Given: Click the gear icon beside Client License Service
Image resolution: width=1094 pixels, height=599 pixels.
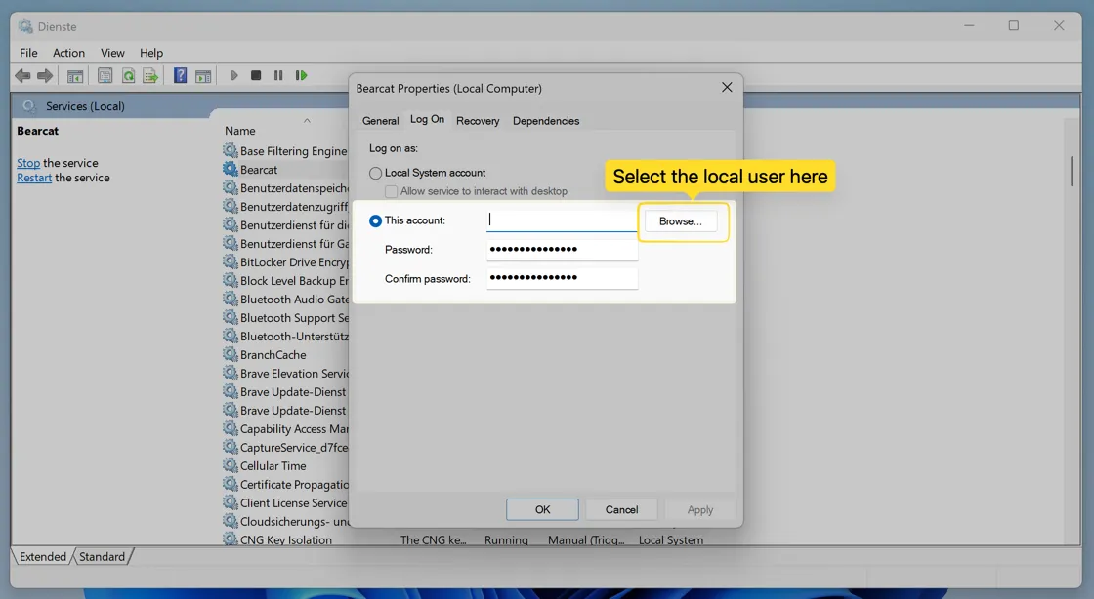Looking at the screenshot, I should coord(231,502).
